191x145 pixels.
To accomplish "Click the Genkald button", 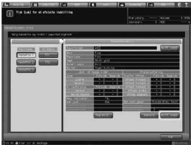I will (149, 115).
